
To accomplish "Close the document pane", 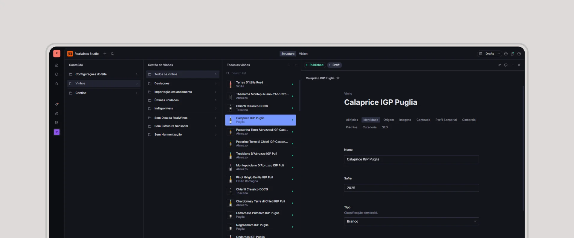I will [519, 65].
